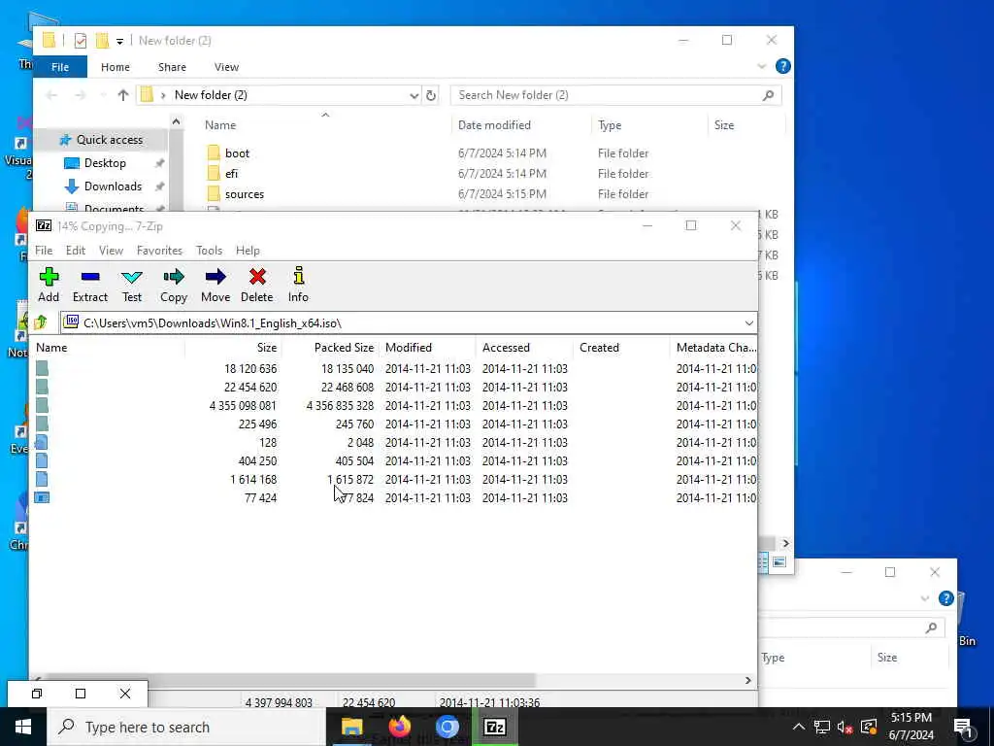Open the Help menu in 7-Zip
994x746 pixels.
tap(248, 251)
